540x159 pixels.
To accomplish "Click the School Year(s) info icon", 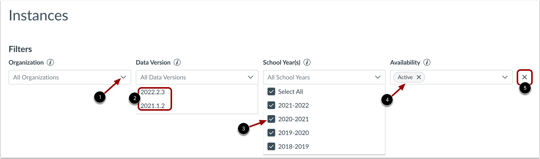I will click(307, 62).
